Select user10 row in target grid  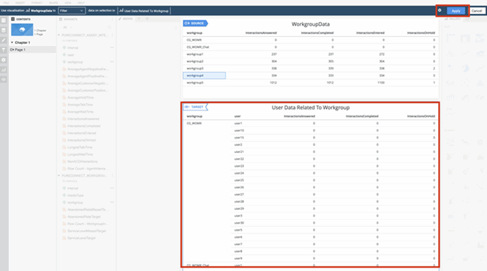pyautogui.click(x=239, y=130)
